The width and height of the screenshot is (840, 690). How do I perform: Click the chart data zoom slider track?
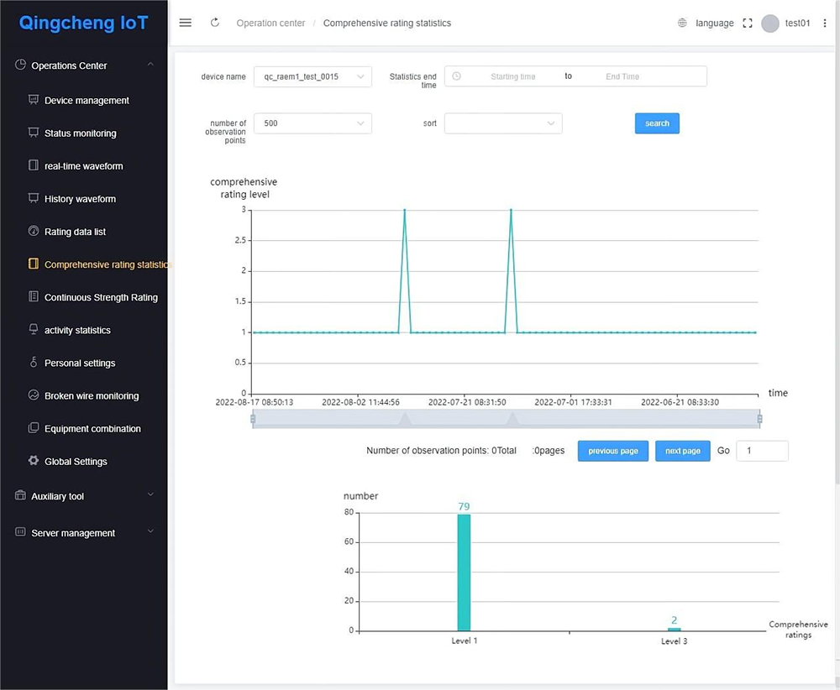pos(507,419)
